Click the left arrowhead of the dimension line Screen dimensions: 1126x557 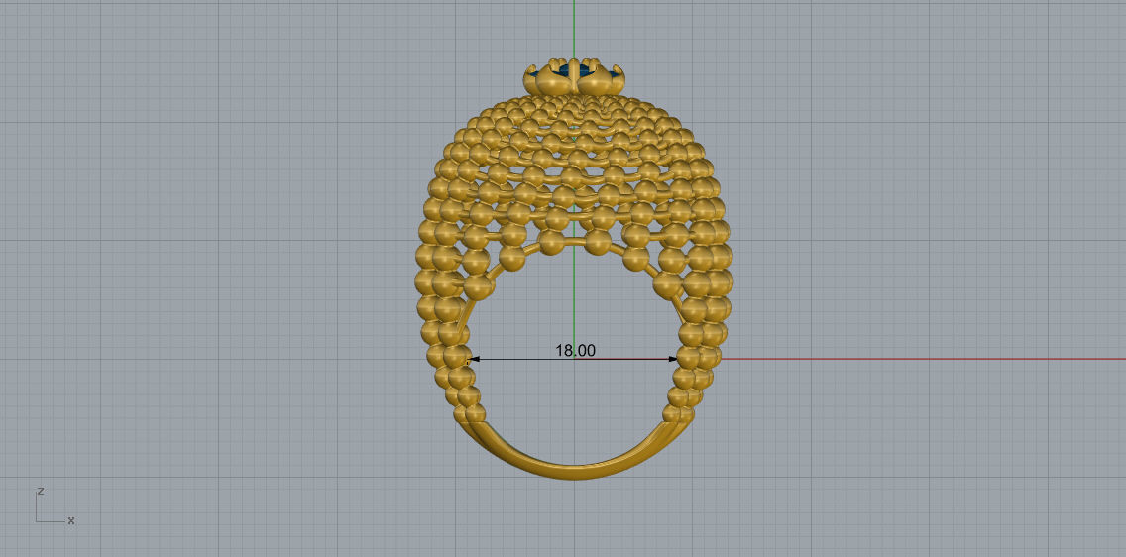475,359
